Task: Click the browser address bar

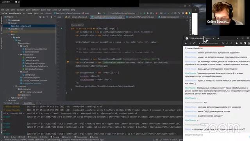Action: 209,43
